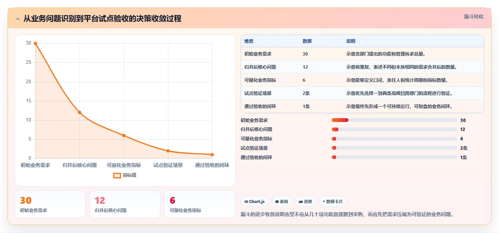The image size is (499, 233).
Task: Click the y-axis tick label 15
Action: click(29, 101)
